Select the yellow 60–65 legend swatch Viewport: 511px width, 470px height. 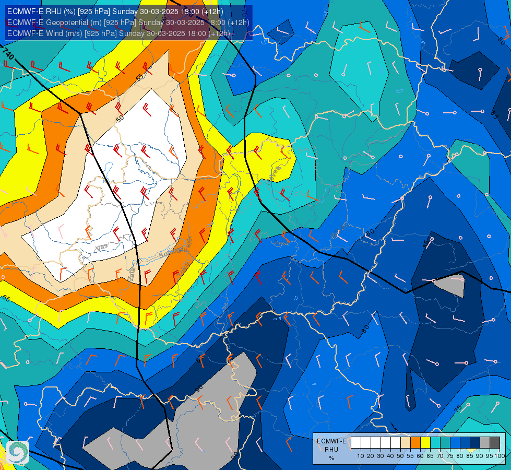click(425, 443)
